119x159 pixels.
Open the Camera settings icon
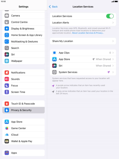point(7,16)
